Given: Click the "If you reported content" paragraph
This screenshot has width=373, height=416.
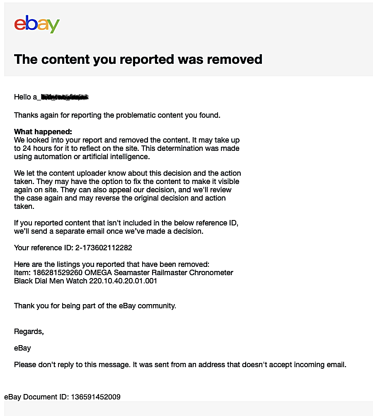Looking at the screenshot, I should tap(126, 227).
